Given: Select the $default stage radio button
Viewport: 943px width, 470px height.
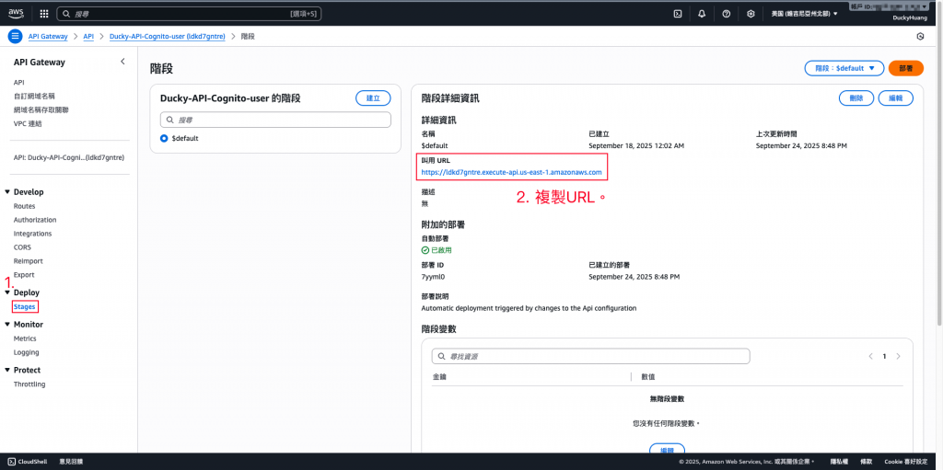Looking at the screenshot, I should tap(164, 138).
